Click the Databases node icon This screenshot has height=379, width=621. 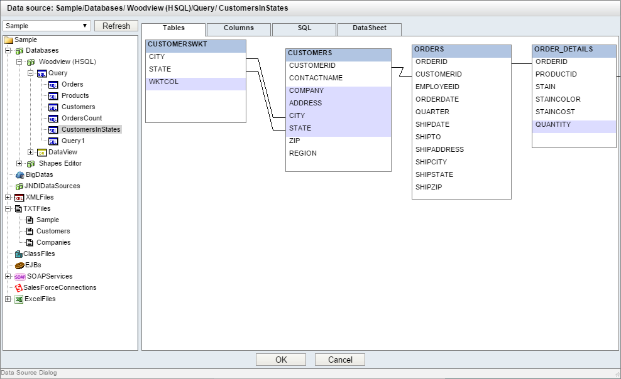click(x=19, y=51)
